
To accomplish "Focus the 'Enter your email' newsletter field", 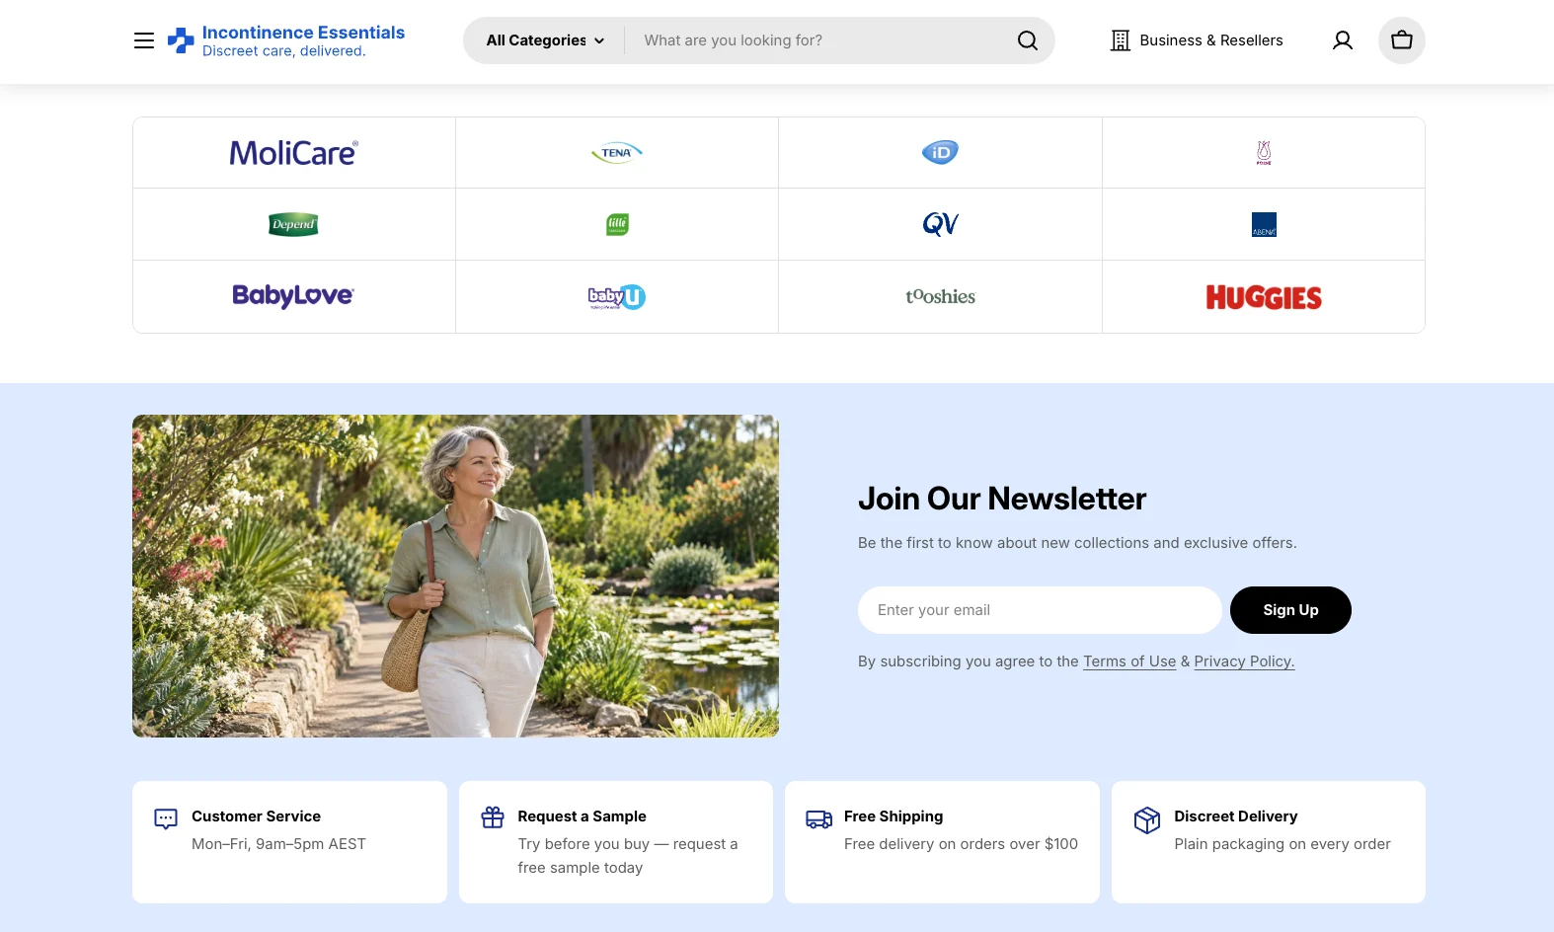I will point(1040,610).
